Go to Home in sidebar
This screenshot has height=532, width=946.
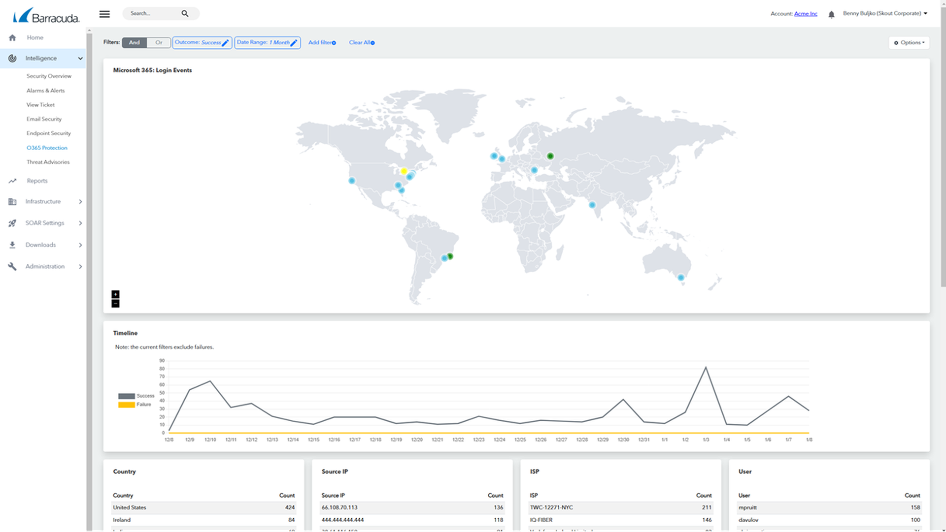tap(35, 37)
